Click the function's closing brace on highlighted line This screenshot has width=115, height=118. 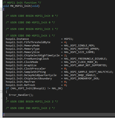coord(4,115)
